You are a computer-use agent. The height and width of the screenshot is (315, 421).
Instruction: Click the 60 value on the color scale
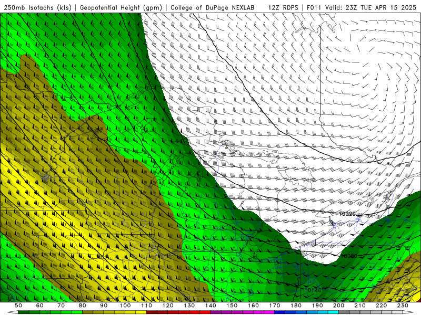(x=39, y=306)
